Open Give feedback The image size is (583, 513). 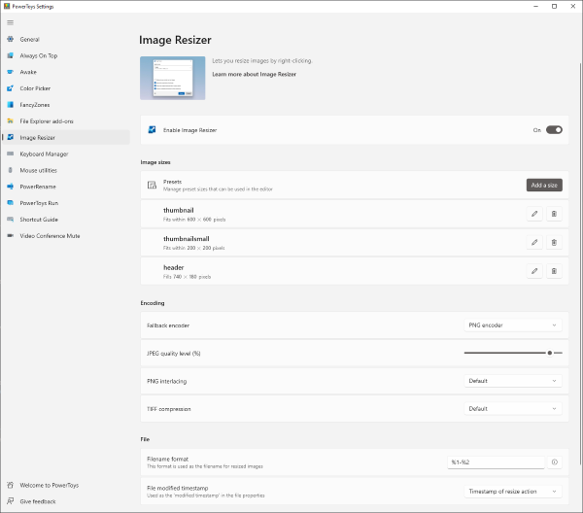(66, 501)
